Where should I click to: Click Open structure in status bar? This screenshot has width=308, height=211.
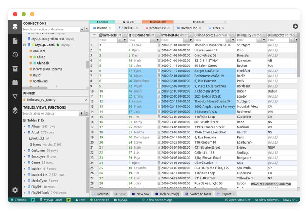coord(238,200)
